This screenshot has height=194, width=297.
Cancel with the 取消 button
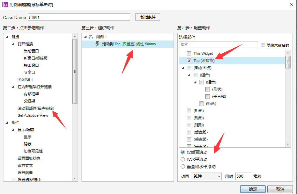pos(280,189)
